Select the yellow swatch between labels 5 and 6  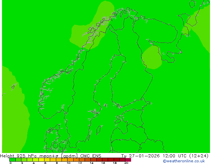[41, 160]
